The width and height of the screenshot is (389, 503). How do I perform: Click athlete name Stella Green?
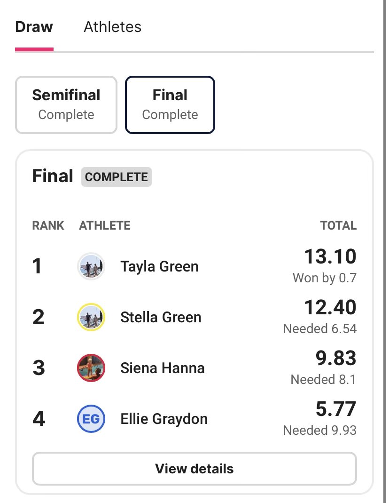[x=161, y=317]
